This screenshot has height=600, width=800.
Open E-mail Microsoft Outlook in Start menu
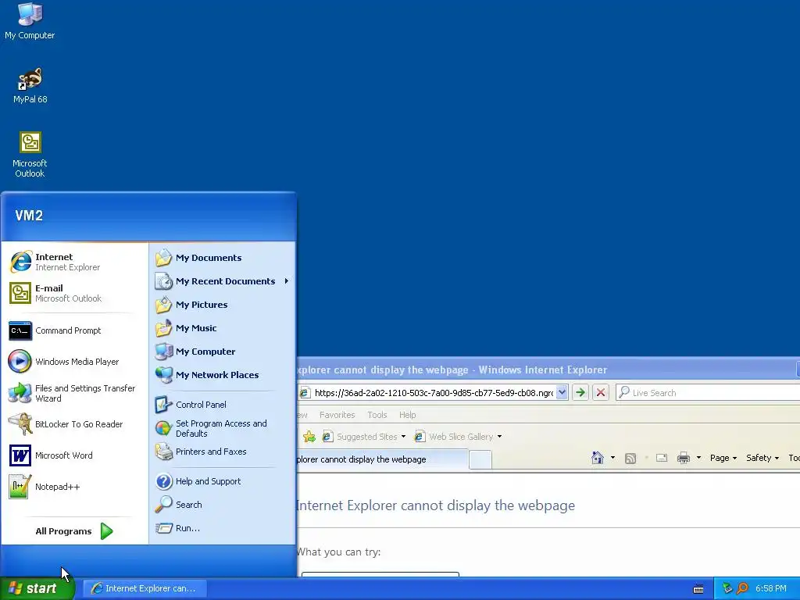pyautogui.click(x=76, y=293)
